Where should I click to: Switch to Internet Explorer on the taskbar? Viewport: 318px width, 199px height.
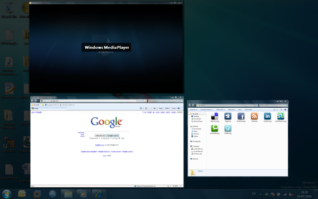point(99,194)
